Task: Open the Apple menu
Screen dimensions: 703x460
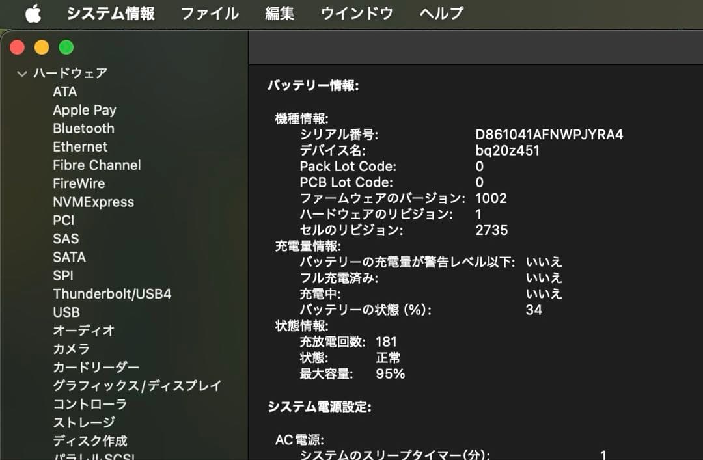Action: pyautogui.click(x=33, y=12)
